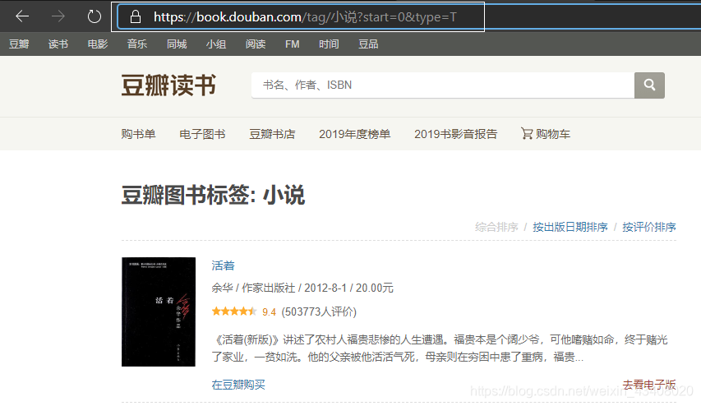Click the (503773人评价) review count
This screenshot has height=406, width=701.
pyautogui.click(x=319, y=311)
